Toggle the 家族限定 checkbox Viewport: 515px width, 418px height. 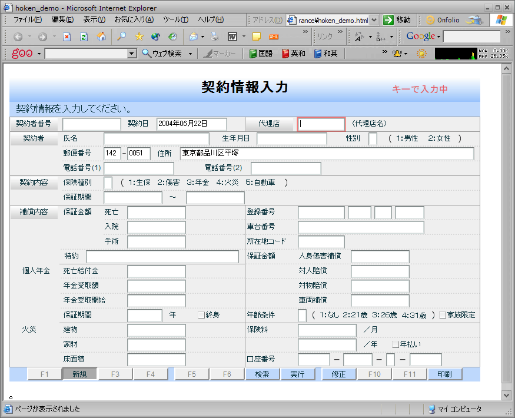(443, 315)
